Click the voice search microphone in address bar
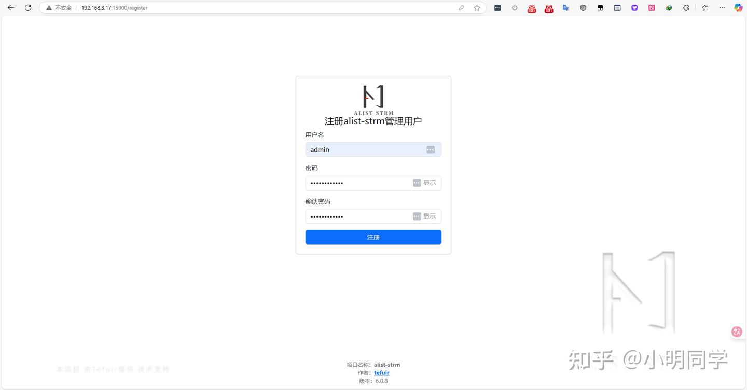The image size is (747, 390). (x=461, y=8)
